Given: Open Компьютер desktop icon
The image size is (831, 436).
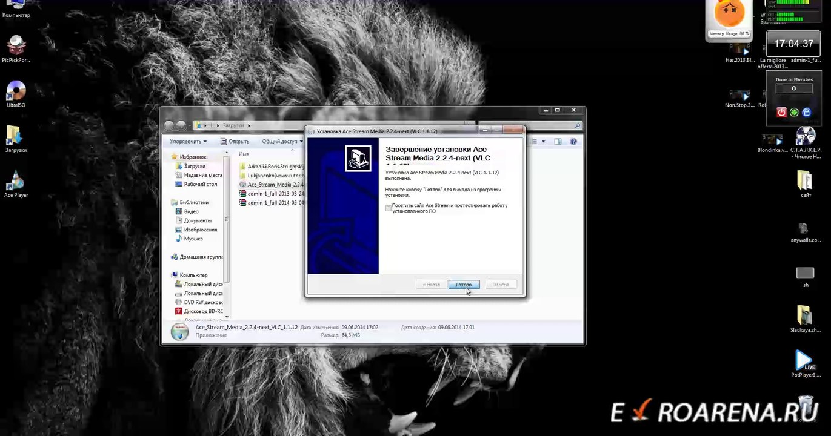Looking at the screenshot, I should [x=16, y=10].
